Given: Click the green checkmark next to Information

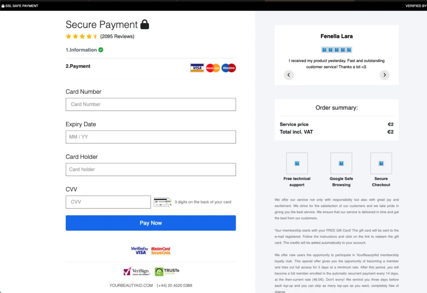Looking at the screenshot, I should 101,50.
